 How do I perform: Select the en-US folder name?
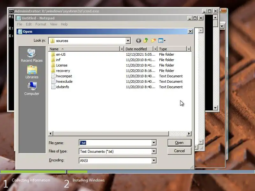[x=61, y=54]
